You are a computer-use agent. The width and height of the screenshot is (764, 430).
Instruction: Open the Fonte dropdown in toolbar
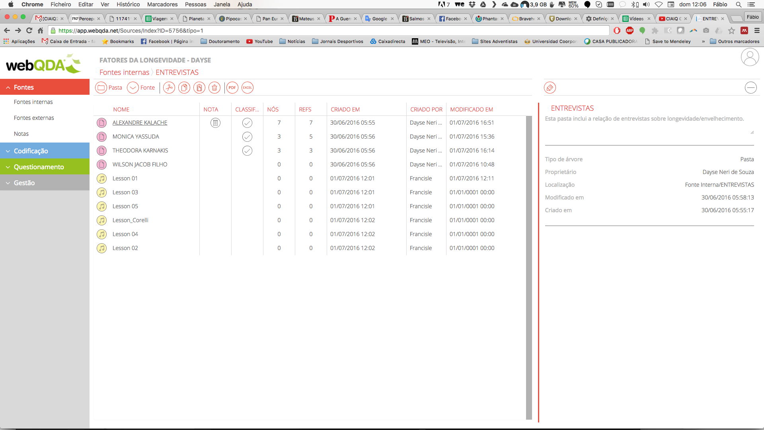141,88
